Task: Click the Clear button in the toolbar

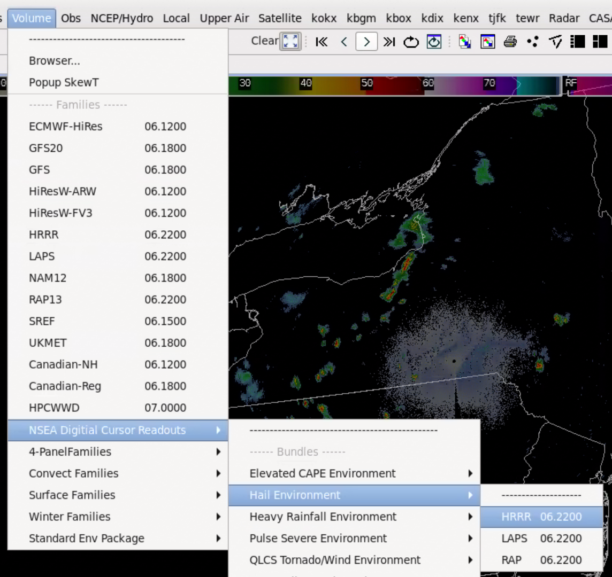Action: tap(265, 41)
